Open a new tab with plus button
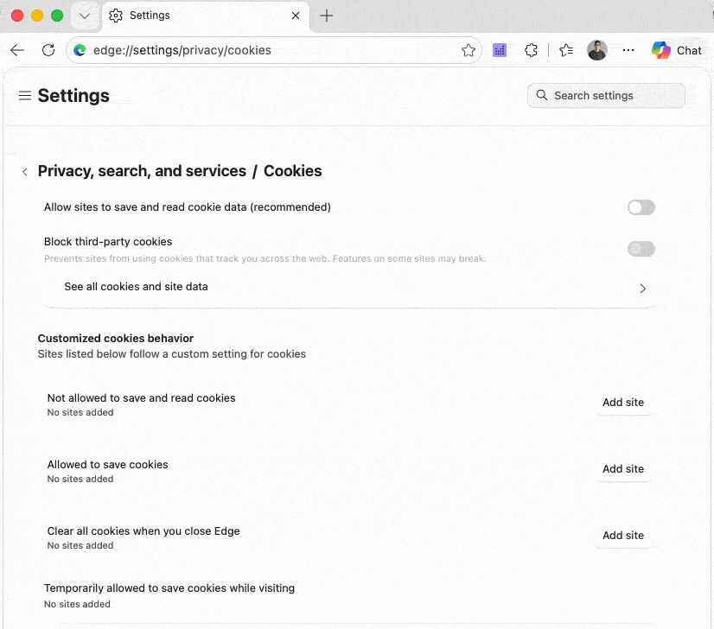Image resolution: width=714 pixels, height=629 pixels. tap(327, 16)
